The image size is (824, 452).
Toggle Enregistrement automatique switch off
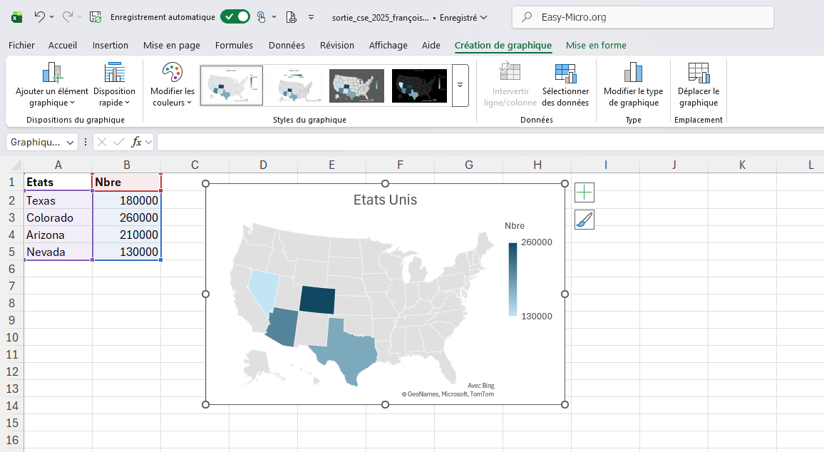coord(235,16)
